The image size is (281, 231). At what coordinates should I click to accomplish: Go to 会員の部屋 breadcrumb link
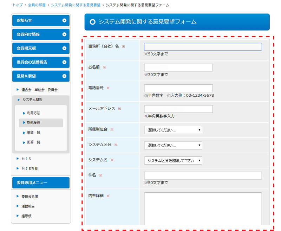coord(37,5)
